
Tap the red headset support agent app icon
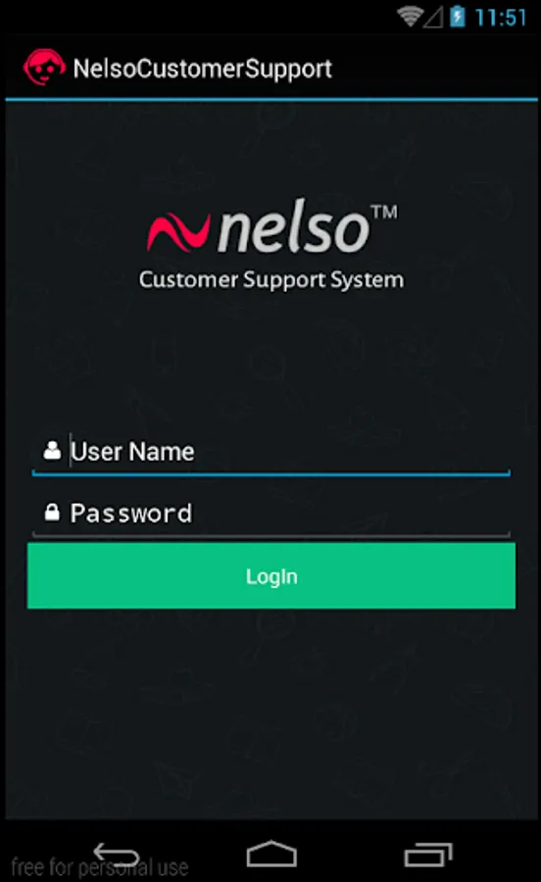point(44,68)
